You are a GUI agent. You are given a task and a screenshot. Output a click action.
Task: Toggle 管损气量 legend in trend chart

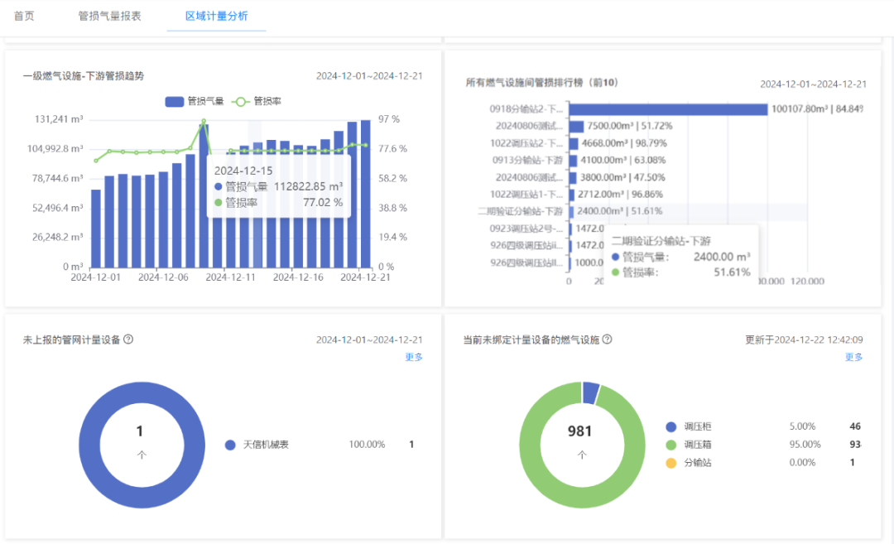[195, 102]
